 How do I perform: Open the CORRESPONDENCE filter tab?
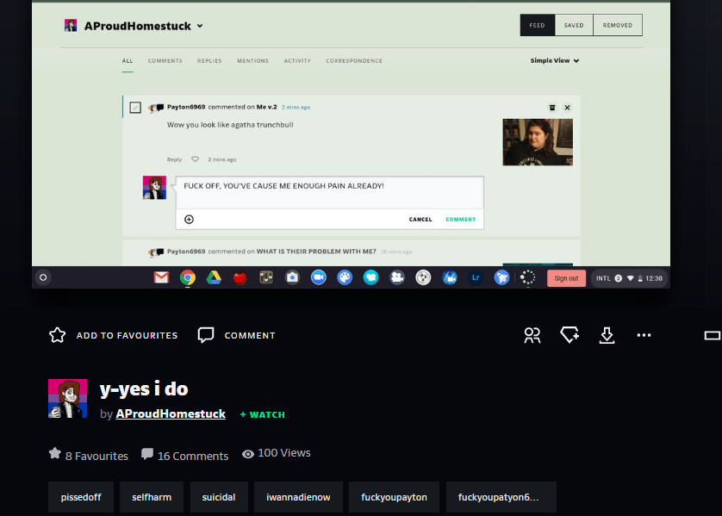[354, 61]
